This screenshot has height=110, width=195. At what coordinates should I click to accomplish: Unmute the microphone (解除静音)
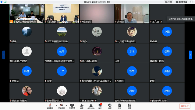(x=50, y=106)
